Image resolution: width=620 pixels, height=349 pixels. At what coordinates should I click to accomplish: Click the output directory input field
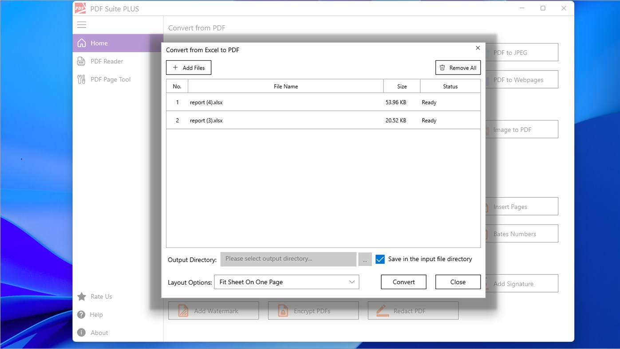coord(288,259)
